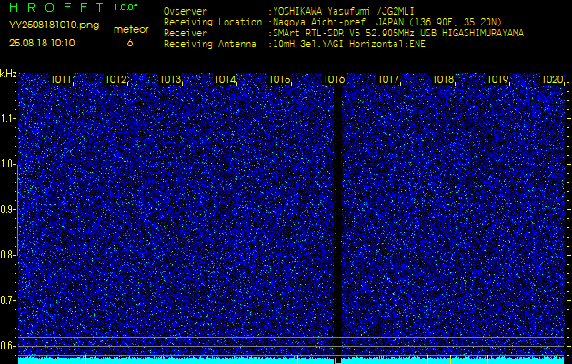Click the 0.7 kHz frequency label

(x=7, y=300)
